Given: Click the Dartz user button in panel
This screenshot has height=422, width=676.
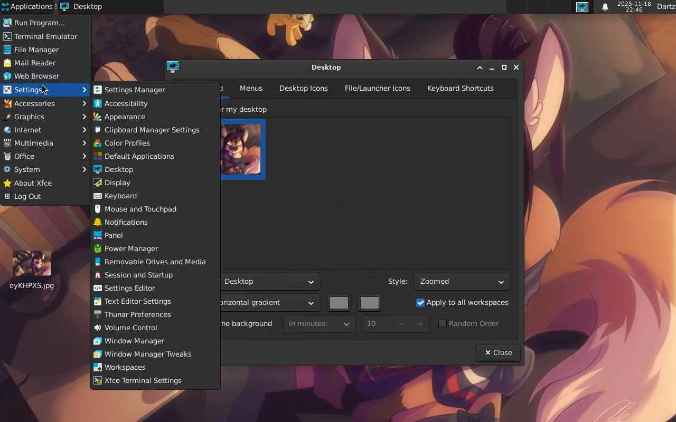Looking at the screenshot, I should 666,7.
